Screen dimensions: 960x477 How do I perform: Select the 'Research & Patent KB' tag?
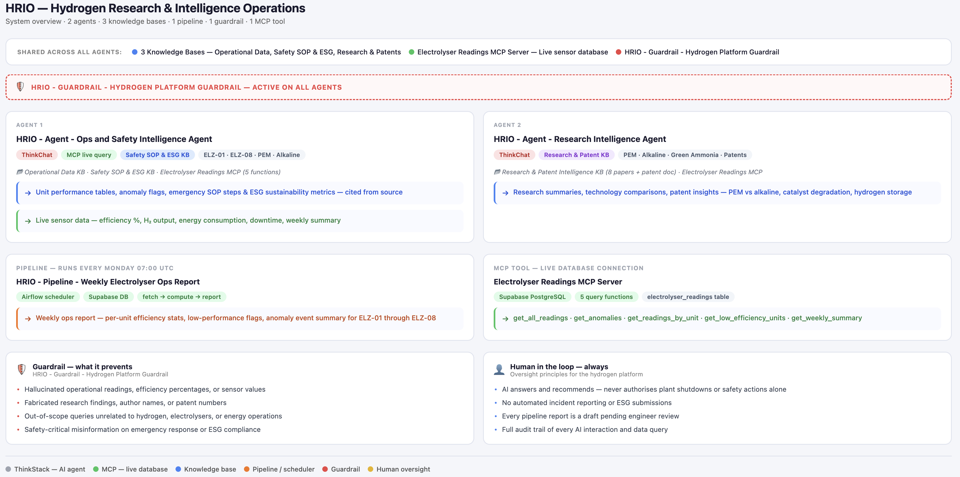[x=577, y=155]
